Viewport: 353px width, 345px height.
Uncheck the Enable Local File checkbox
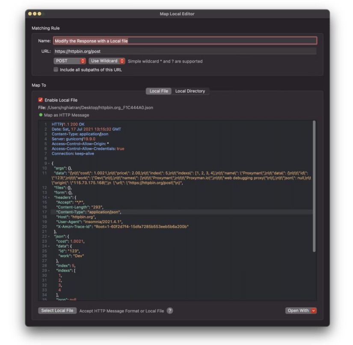tap(41, 100)
